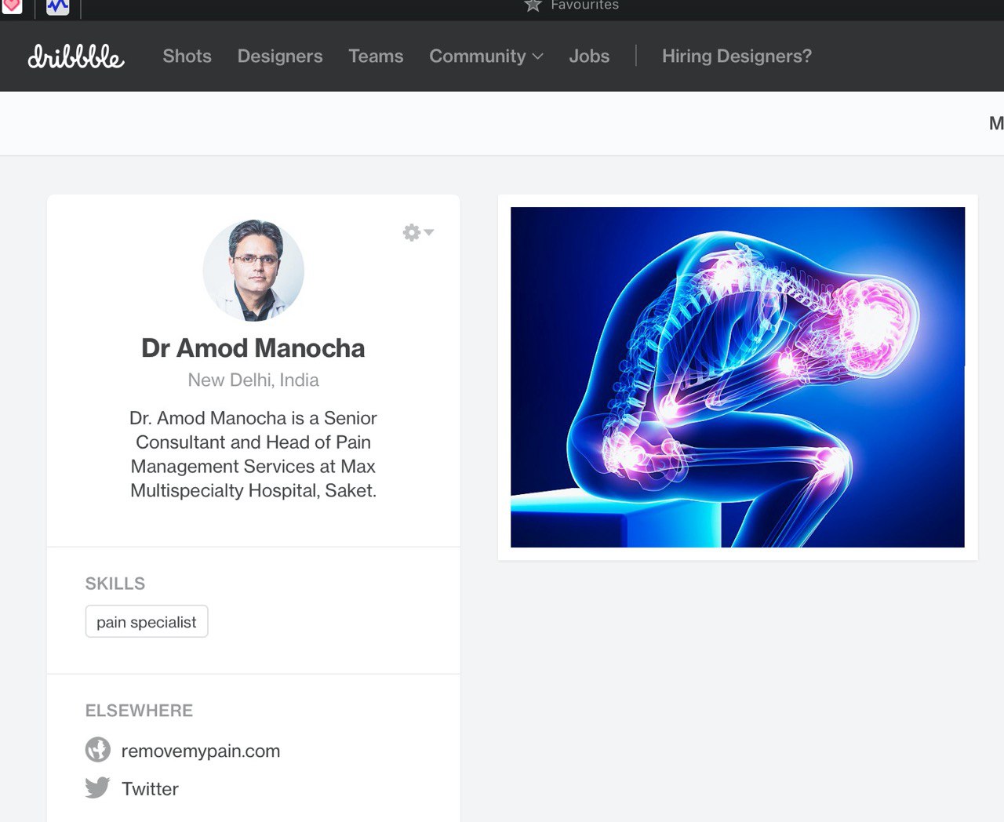Image resolution: width=1004 pixels, height=822 pixels.
Task: Open the Jobs page
Action: pos(589,56)
